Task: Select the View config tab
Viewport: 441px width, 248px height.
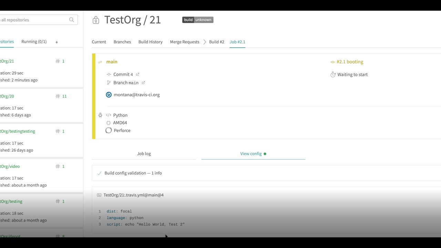Action: point(253,154)
